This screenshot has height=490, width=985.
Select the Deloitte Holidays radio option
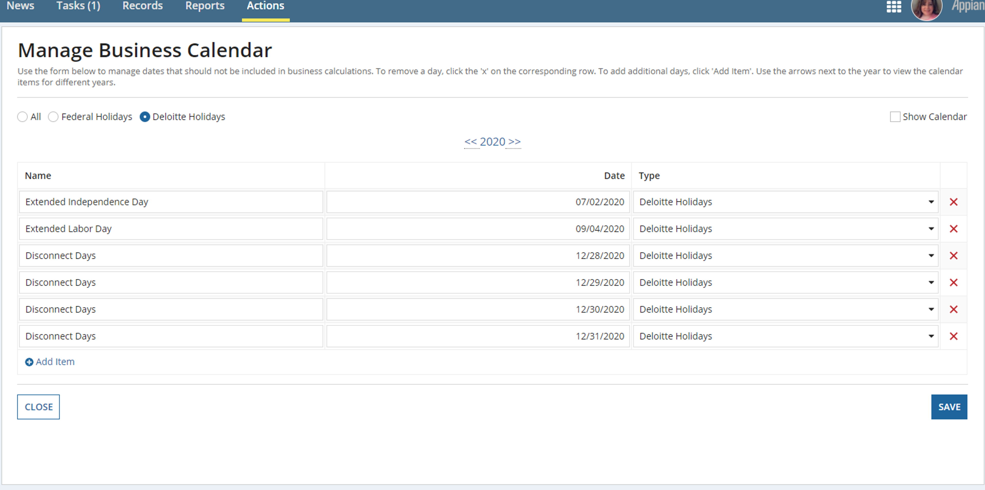pos(144,117)
